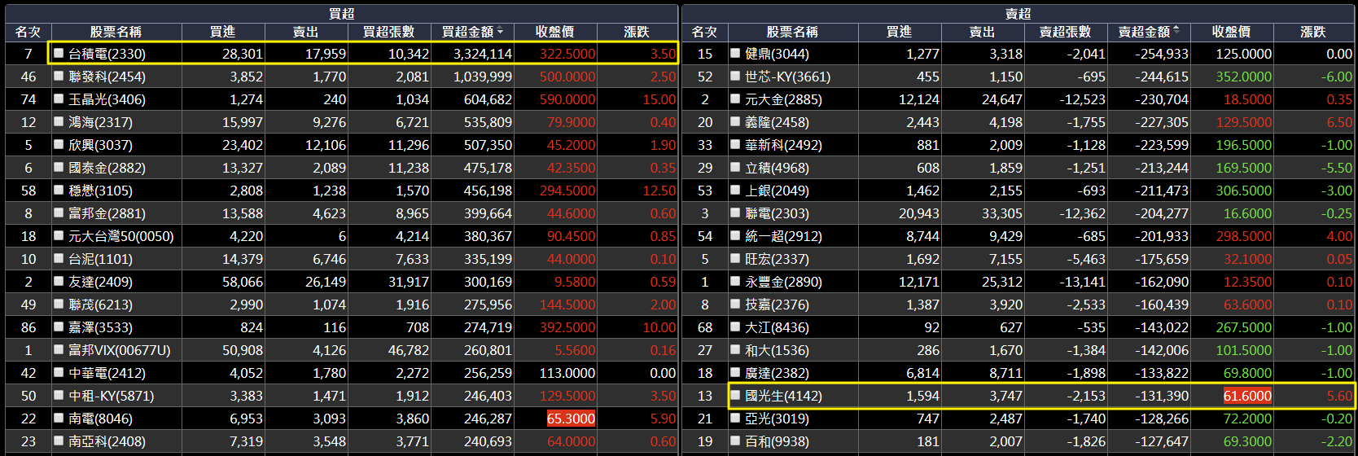Click closing price 352.0000
Image resolution: width=1358 pixels, height=456 pixels.
point(1244,77)
